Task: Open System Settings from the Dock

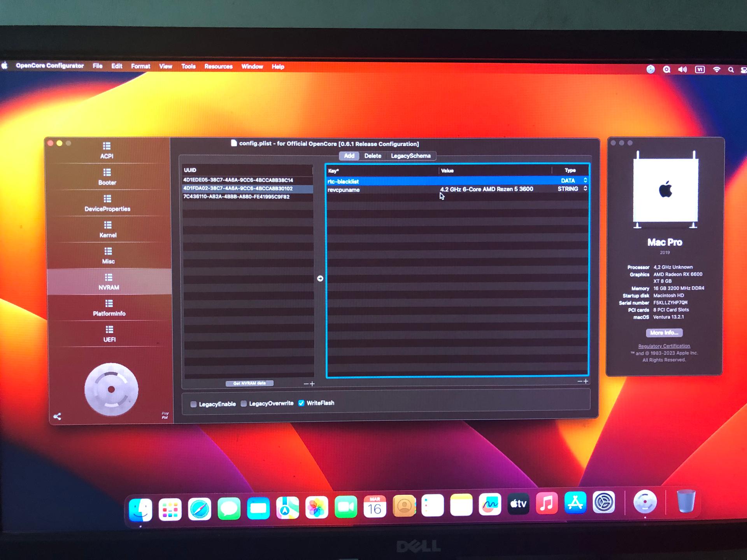Action: point(604,502)
